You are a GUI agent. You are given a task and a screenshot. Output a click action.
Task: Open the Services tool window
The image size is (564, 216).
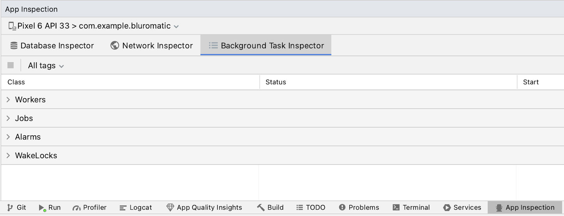click(462, 208)
